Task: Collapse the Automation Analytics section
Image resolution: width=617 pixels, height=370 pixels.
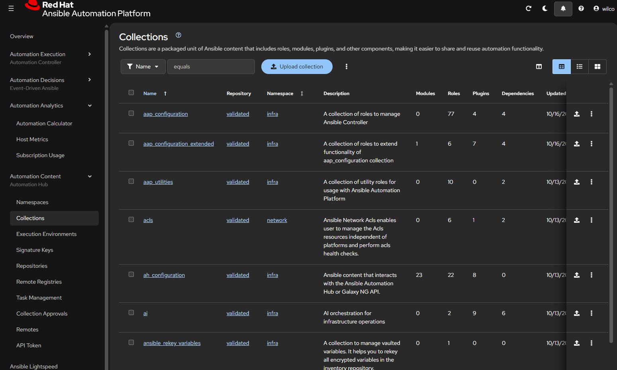Action: [x=90, y=105]
